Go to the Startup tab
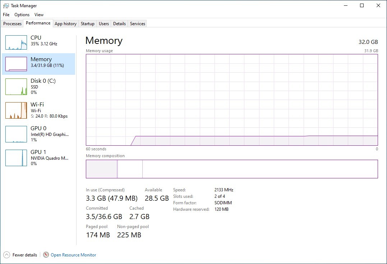Image resolution: width=387 pixels, height=264 pixels. (88, 24)
